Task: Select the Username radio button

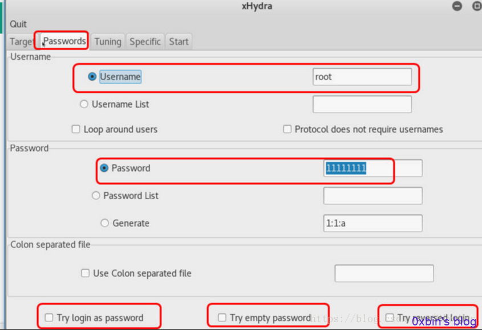Action: tap(92, 76)
